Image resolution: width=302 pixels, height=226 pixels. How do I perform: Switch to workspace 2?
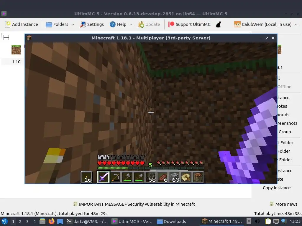click(x=20, y=222)
